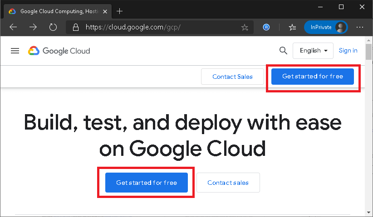The width and height of the screenshot is (373, 217).
Task: Maximize the browser window
Action: pyautogui.click(x=341, y=7)
